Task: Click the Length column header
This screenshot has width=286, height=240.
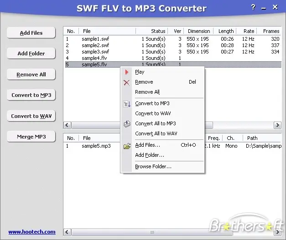Action: tap(225, 31)
